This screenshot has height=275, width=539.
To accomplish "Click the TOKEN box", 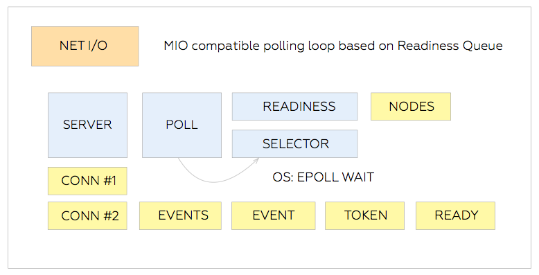I will pyautogui.click(x=364, y=216).
